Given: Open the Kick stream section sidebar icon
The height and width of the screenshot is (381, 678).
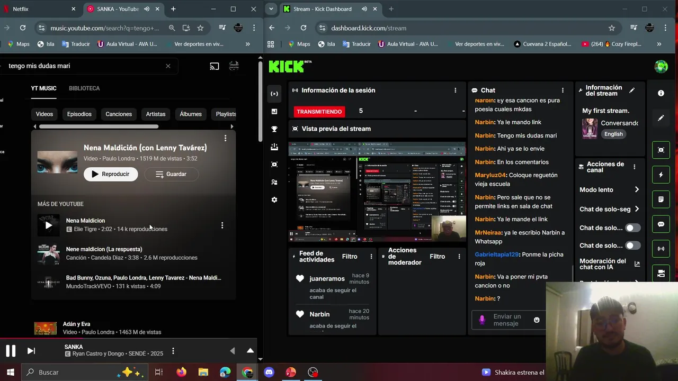Looking at the screenshot, I should [274, 94].
